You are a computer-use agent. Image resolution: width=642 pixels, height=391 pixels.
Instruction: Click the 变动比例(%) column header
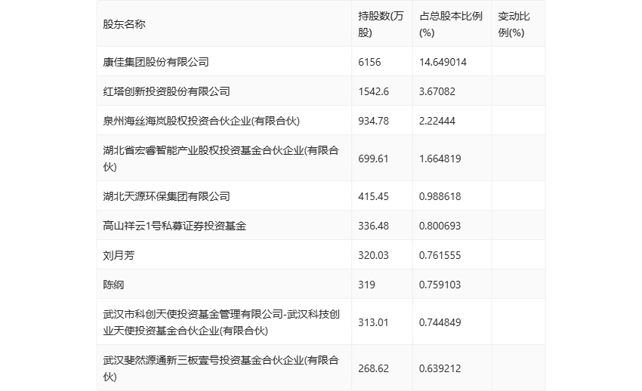click(514, 25)
